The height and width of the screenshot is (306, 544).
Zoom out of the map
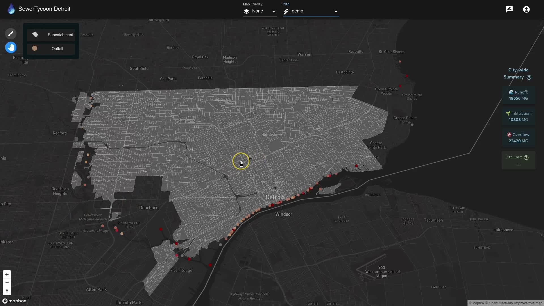click(x=7, y=283)
